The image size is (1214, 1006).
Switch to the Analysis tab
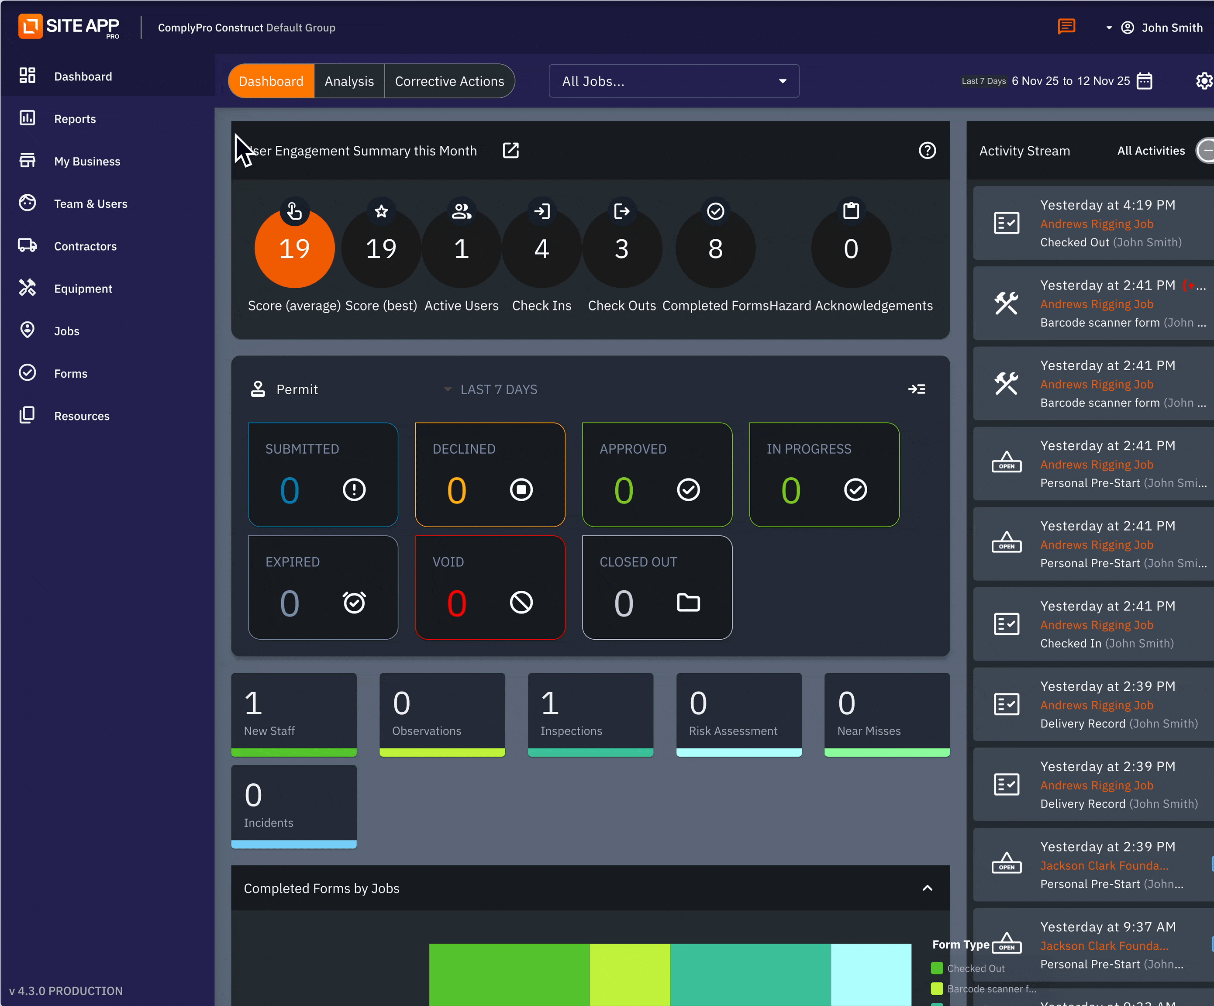(348, 81)
